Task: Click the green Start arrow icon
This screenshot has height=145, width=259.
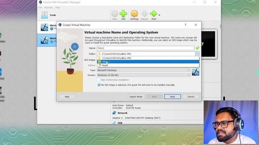Action: (x=154, y=15)
